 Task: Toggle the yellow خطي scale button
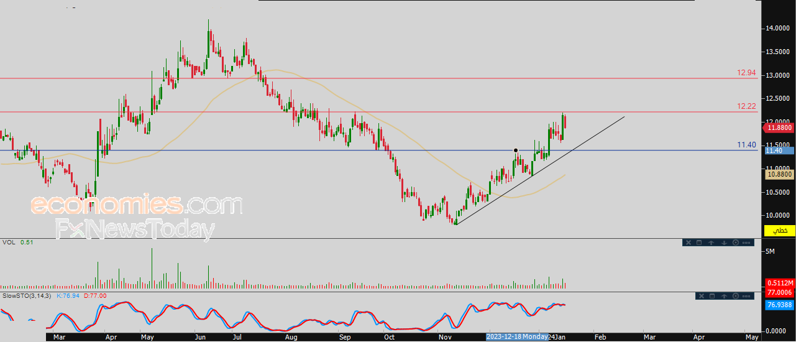point(780,231)
